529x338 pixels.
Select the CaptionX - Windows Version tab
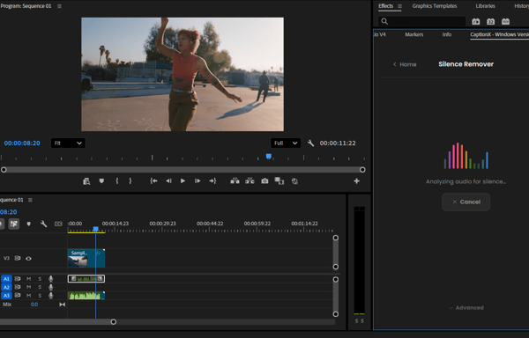(x=499, y=34)
